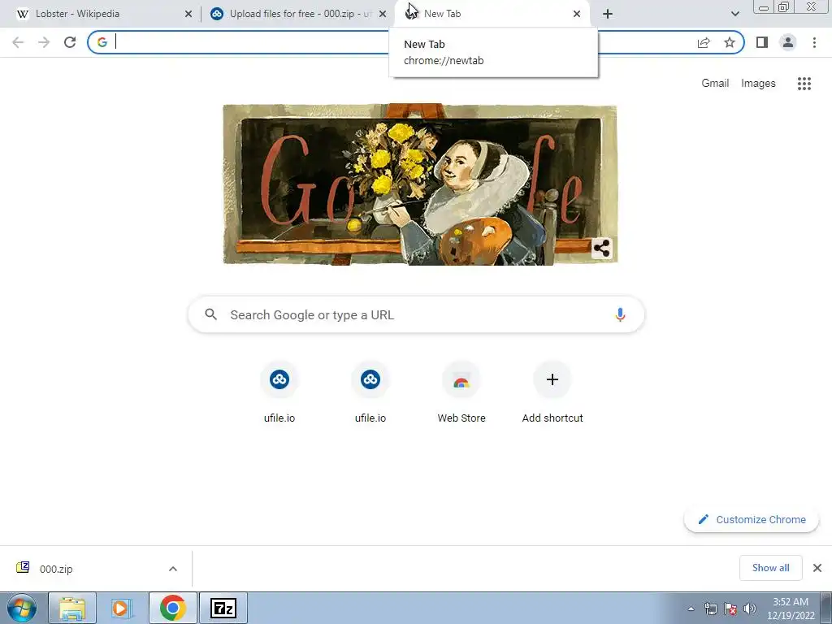Image resolution: width=832 pixels, height=624 pixels.
Task: Open the volume control in system tray
Action: click(750, 609)
